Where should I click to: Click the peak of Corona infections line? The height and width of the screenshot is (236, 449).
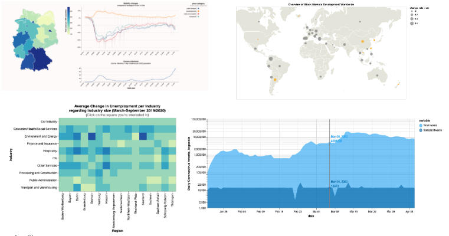[x=176, y=69]
